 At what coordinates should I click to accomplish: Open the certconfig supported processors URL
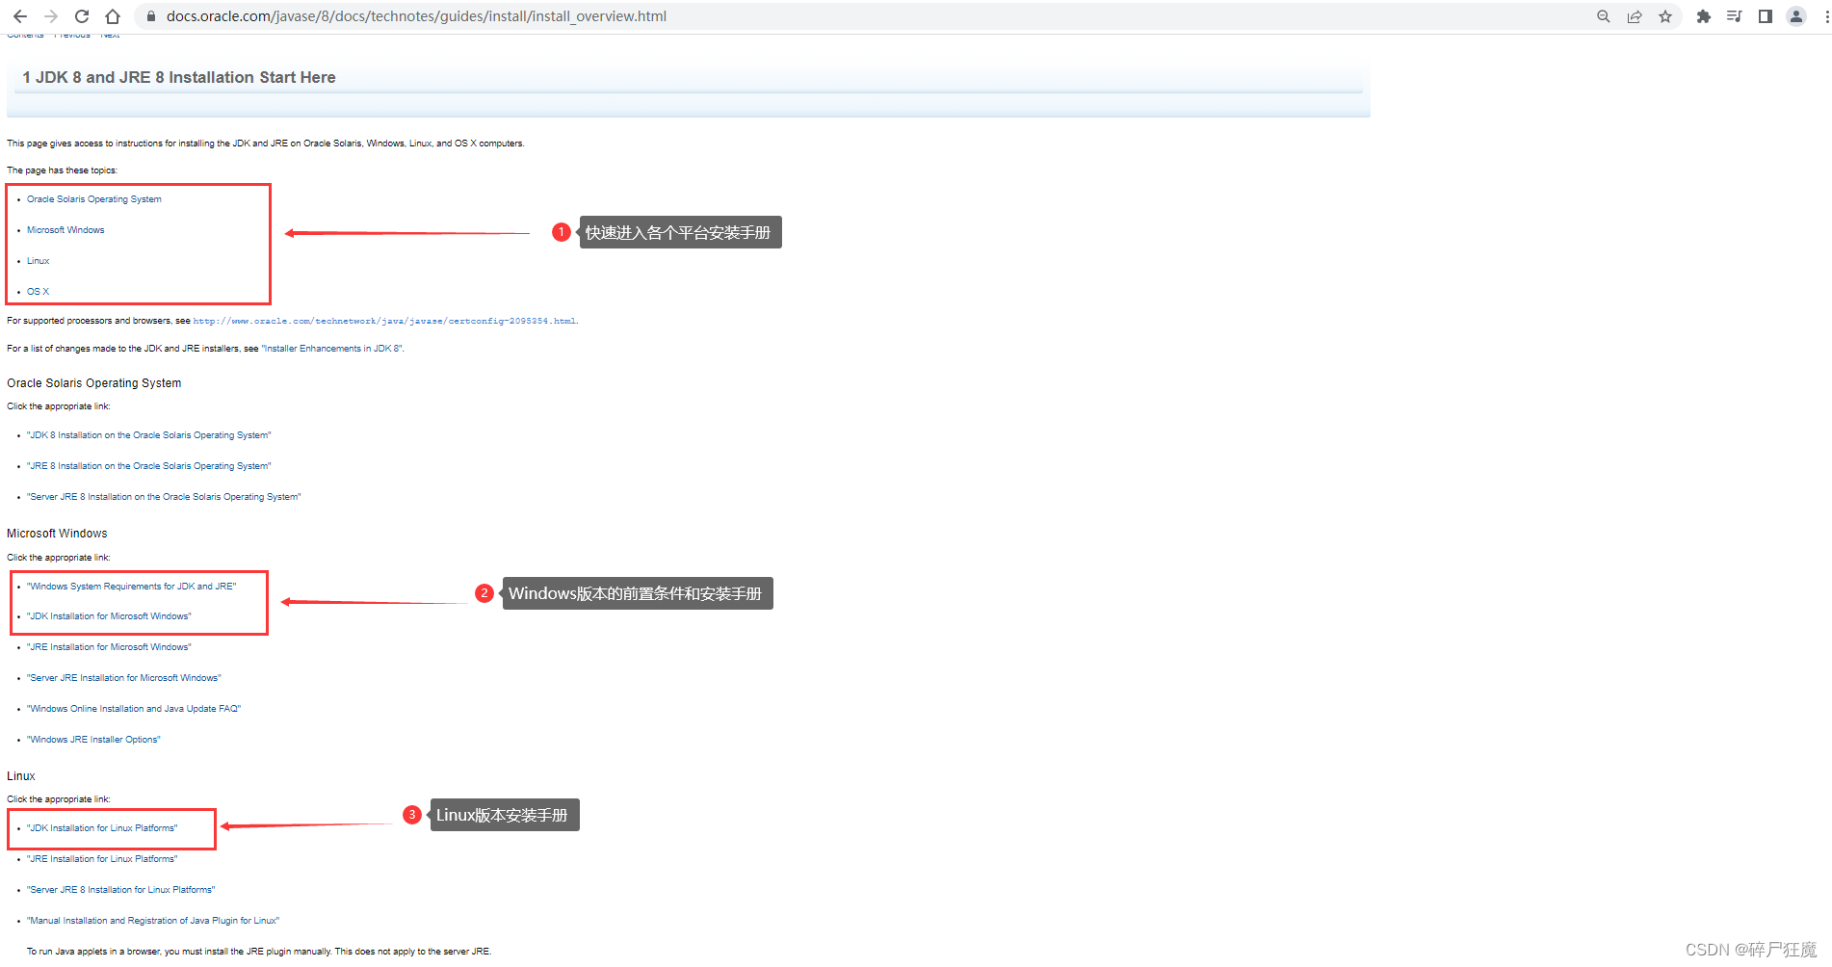[384, 321]
